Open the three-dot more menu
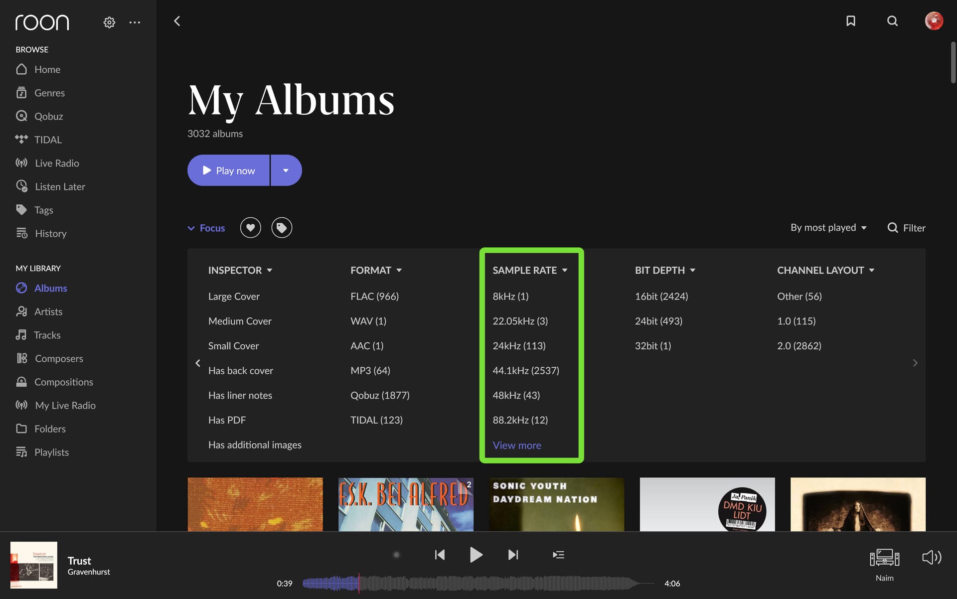 (135, 22)
